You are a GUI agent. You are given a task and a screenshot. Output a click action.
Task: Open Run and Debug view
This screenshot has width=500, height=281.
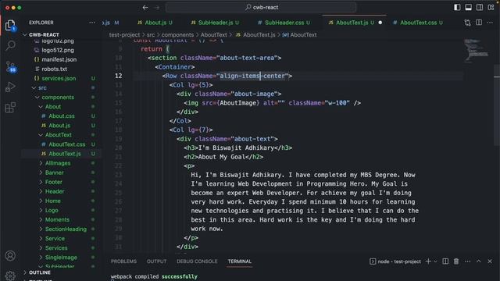(x=10, y=87)
